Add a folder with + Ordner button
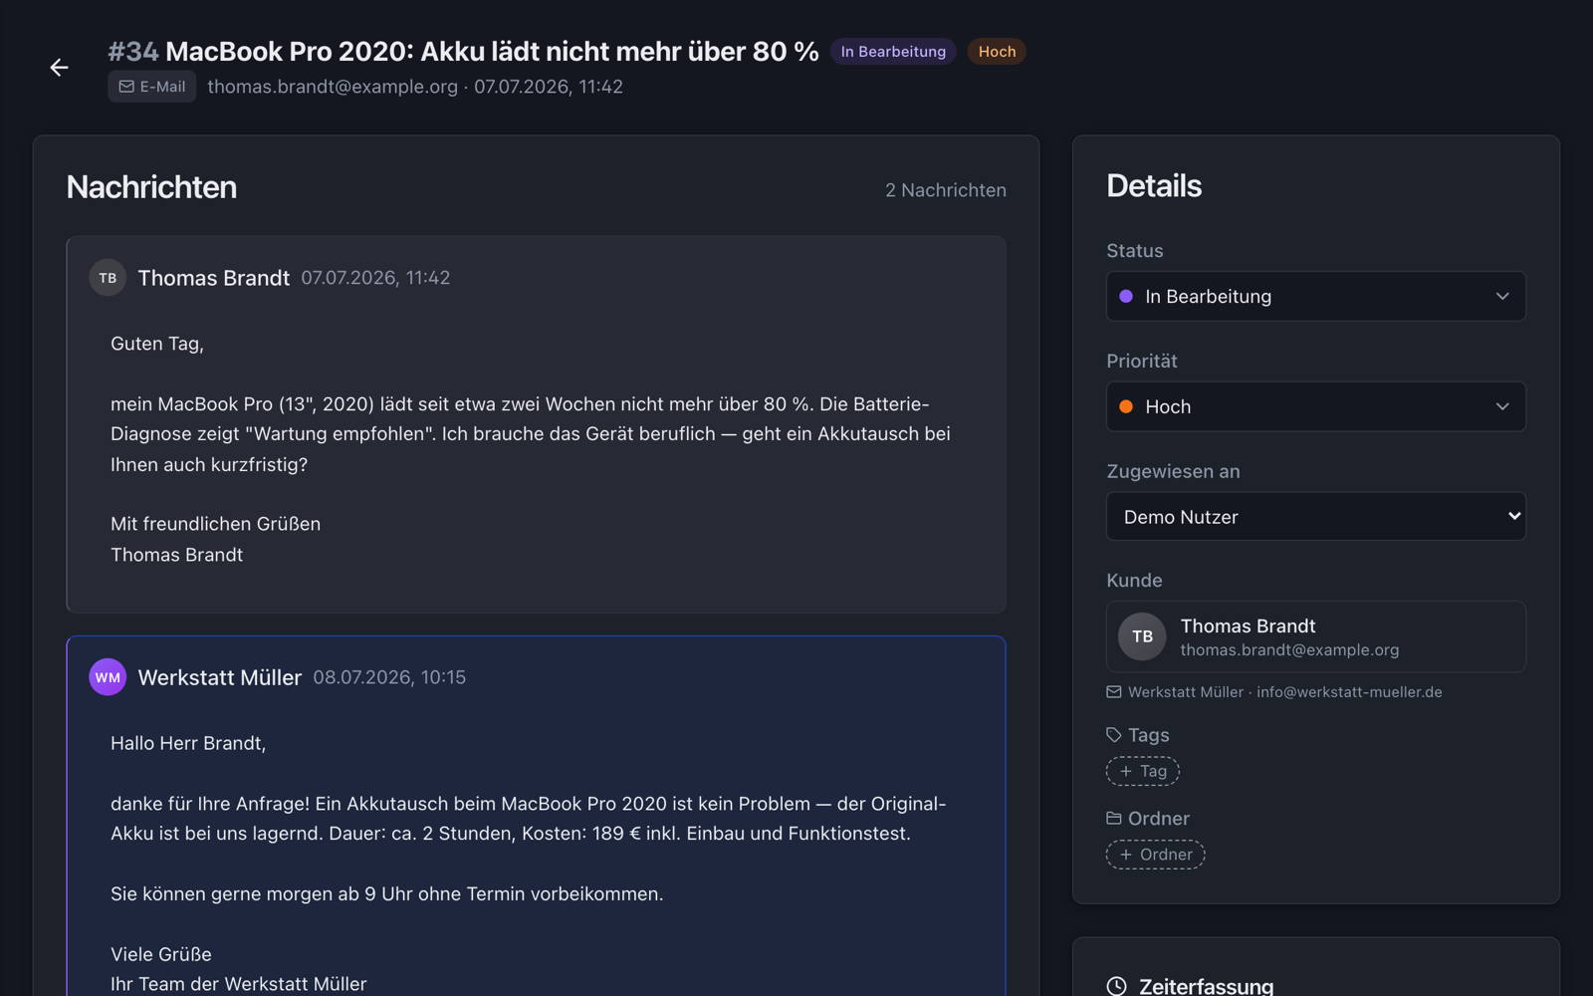This screenshot has height=996, width=1593. [x=1155, y=855]
